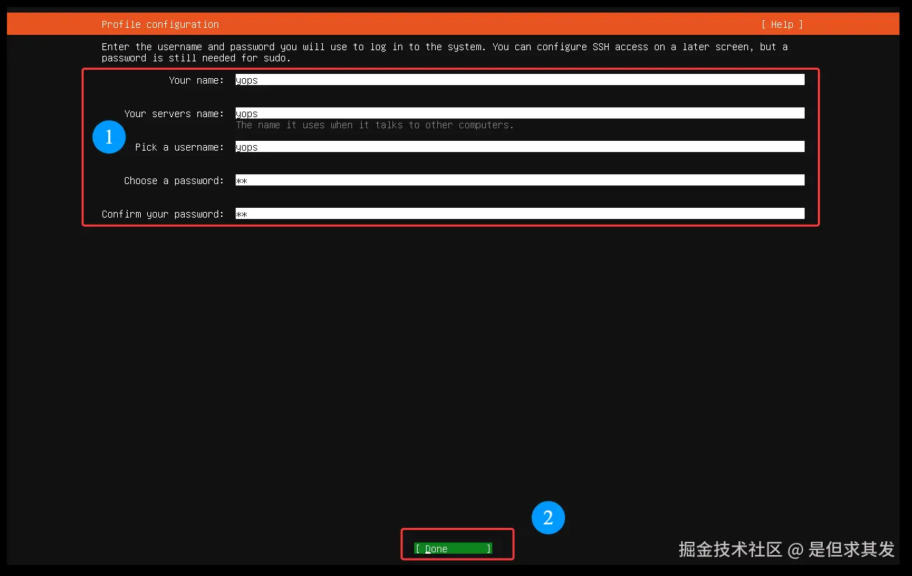Click the "Profile configuration" title text
This screenshot has height=576, width=912.
(160, 24)
